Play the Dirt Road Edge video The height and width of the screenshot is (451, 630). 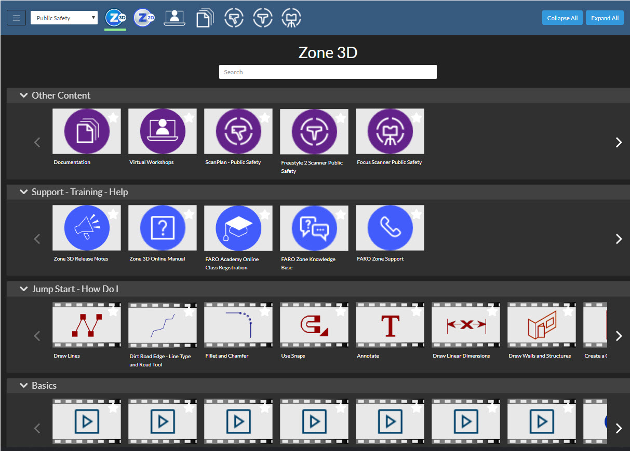[x=163, y=325]
